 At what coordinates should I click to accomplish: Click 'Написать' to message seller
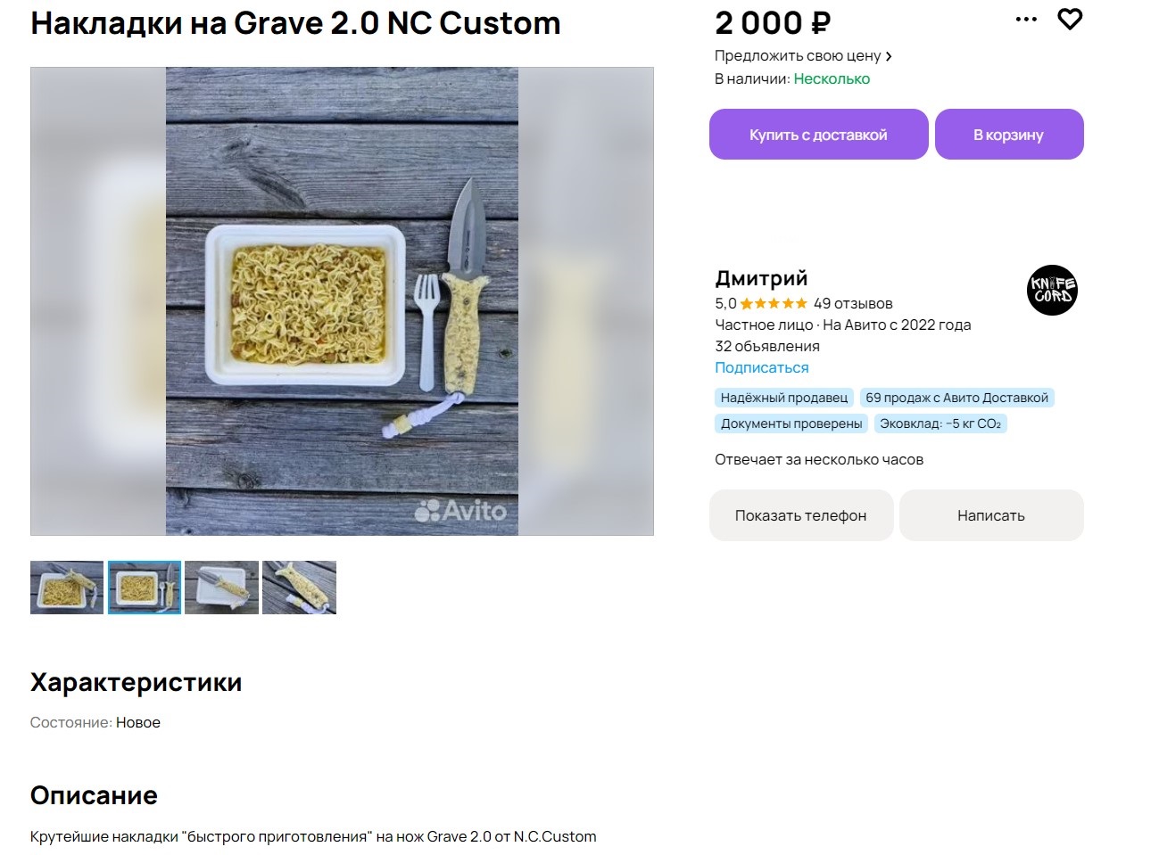[990, 515]
